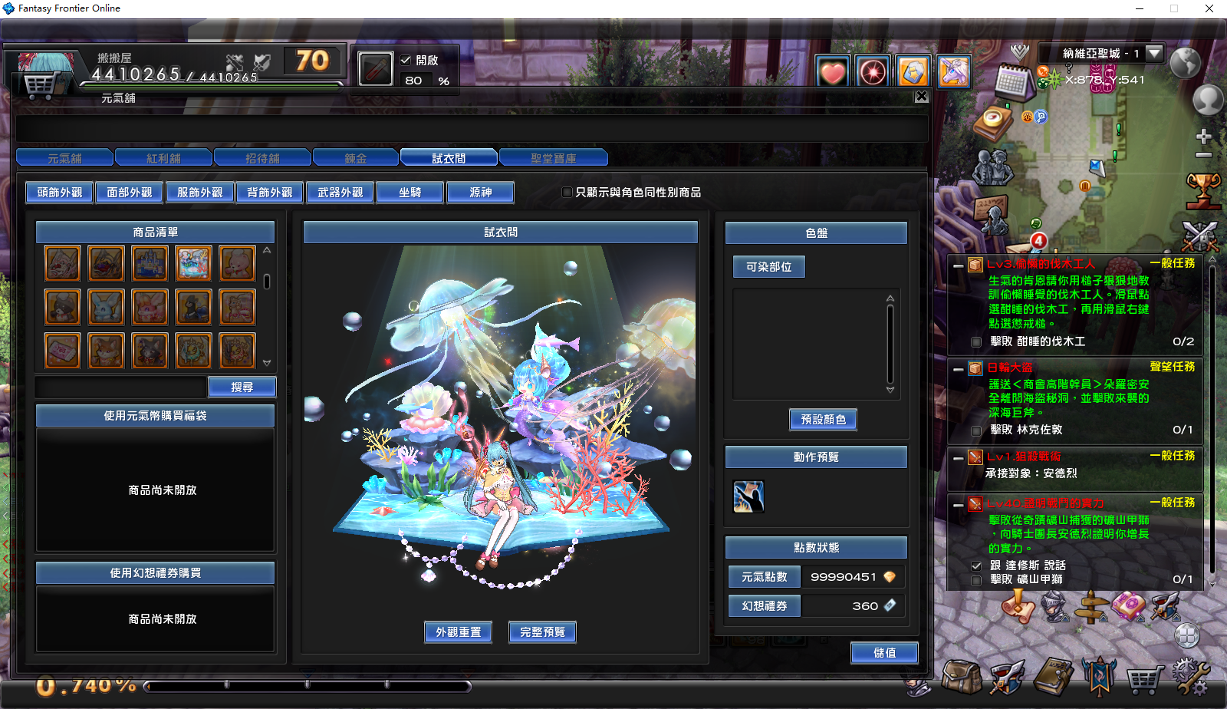Open the 納維亞聖城 channel dropdown
Image resolution: width=1227 pixels, height=709 pixels.
pos(1154,53)
